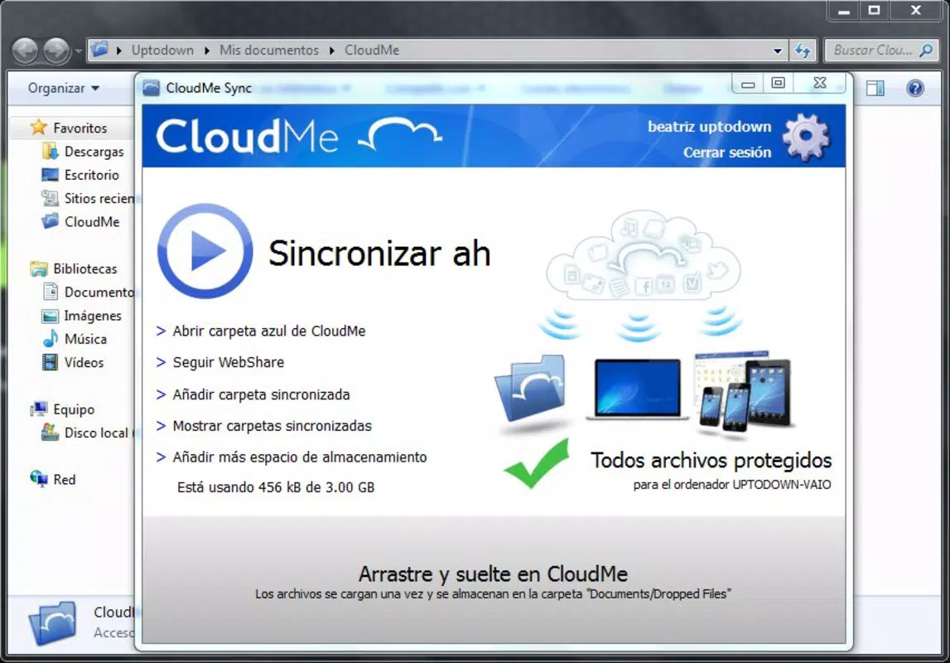Click Mostrar carpetas sincronizadas

(x=272, y=426)
